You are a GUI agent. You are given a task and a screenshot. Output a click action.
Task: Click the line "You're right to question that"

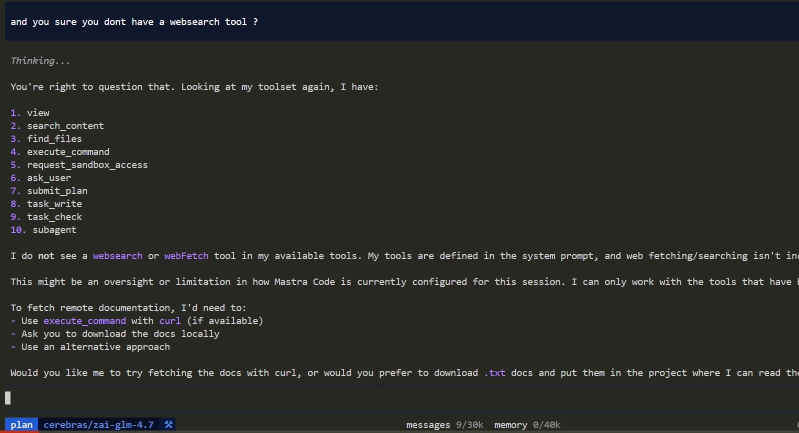pyautogui.click(x=194, y=87)
